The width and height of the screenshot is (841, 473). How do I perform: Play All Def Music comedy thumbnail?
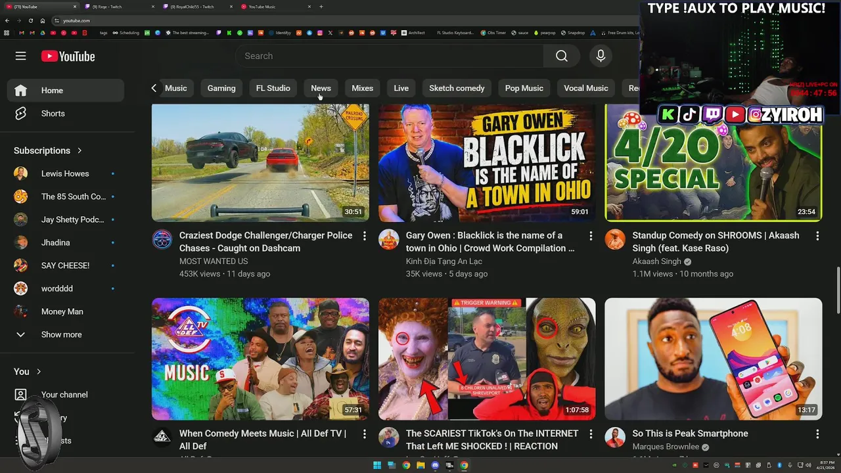pyautogui.click(x=260, y=359)
